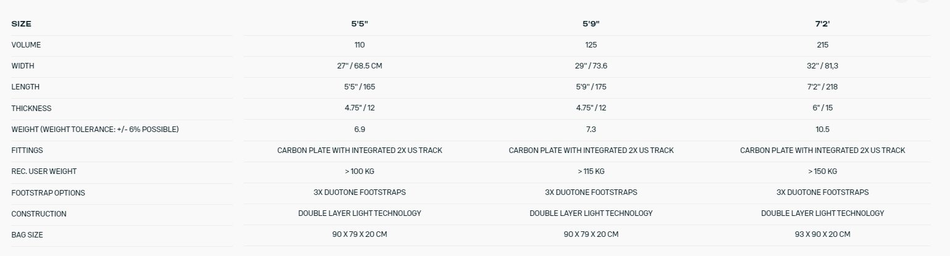Select the THICKNESS row label
The height and width of the screenshot is (256, 950).
(31, 108)
